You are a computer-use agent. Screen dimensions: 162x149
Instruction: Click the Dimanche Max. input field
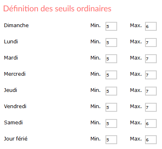tap(151, 26)
